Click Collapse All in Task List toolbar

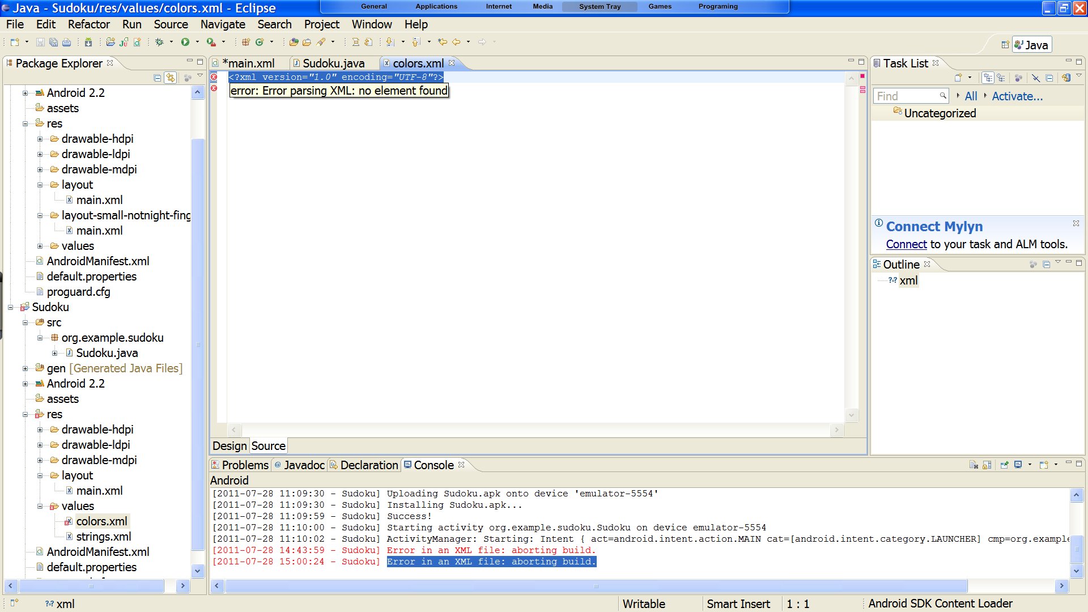[x=1049, y=78]
